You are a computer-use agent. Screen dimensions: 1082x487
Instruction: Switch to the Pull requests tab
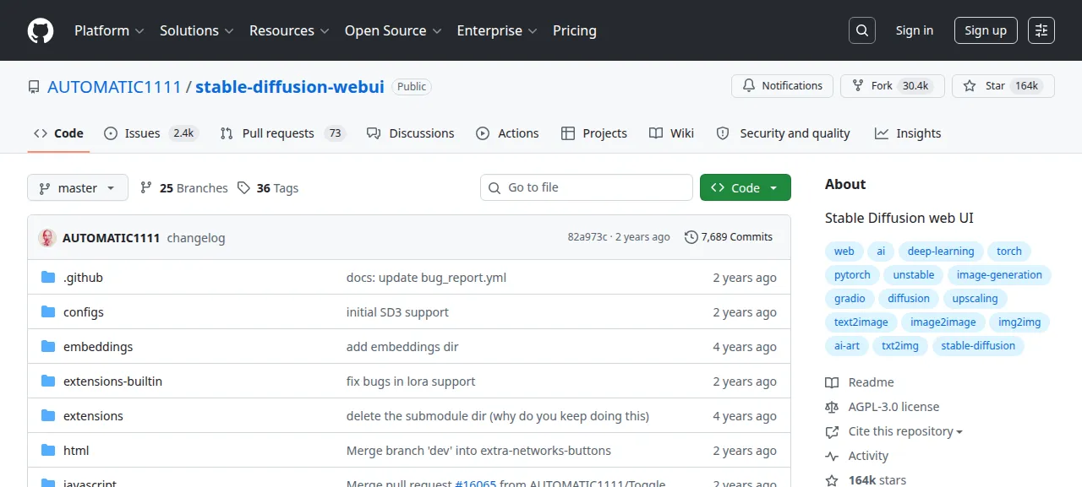point(282,133)
